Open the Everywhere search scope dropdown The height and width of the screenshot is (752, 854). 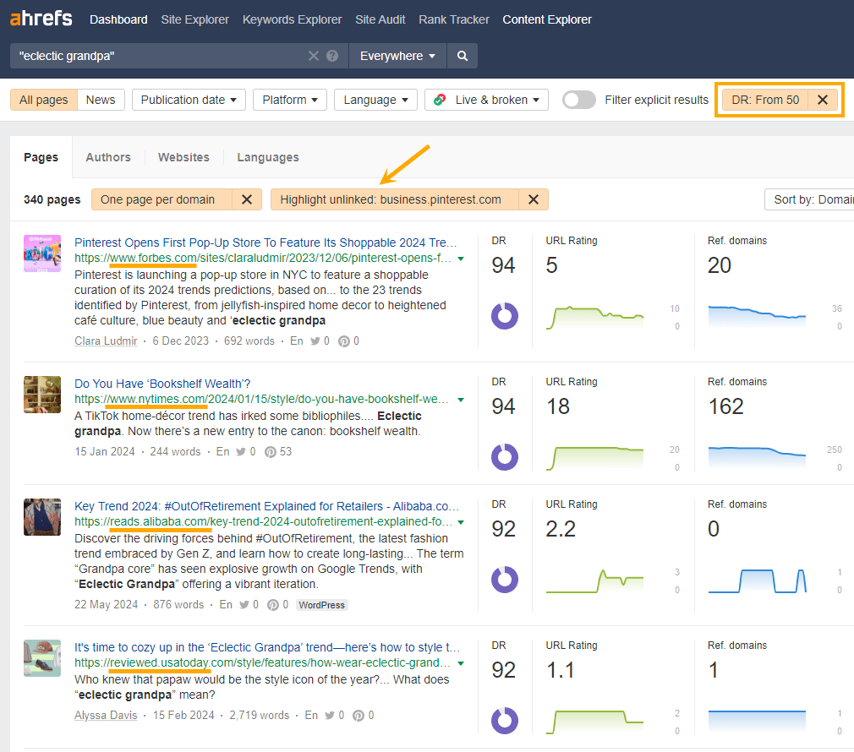397,56
